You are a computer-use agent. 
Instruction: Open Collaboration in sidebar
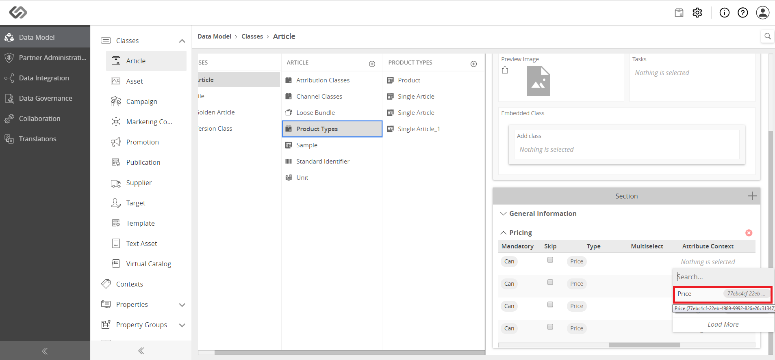click(45, 119)
